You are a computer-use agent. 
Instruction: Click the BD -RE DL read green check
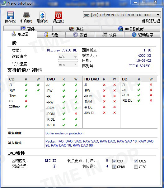click(x=139, y=100)
